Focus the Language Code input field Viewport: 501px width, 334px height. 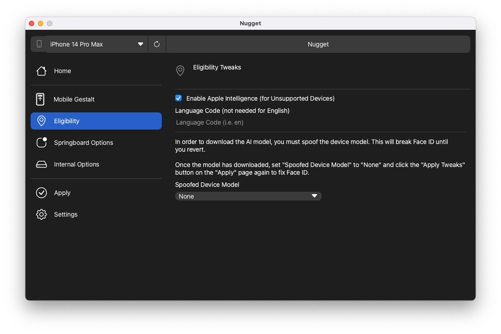[320, 122]
